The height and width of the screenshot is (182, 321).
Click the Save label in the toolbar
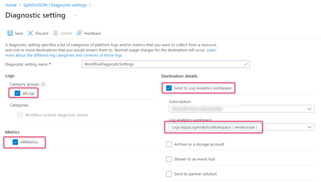19,33
